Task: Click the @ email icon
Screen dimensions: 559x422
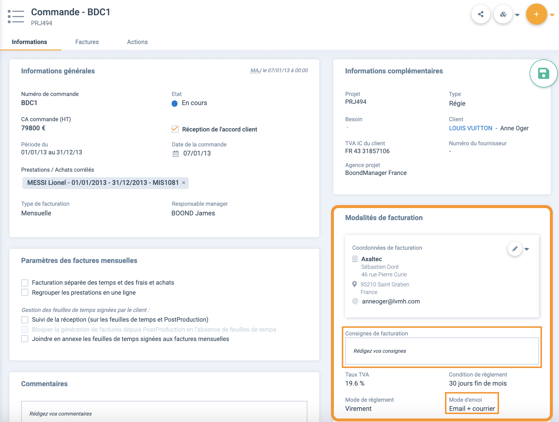Action: pos(355,301)
